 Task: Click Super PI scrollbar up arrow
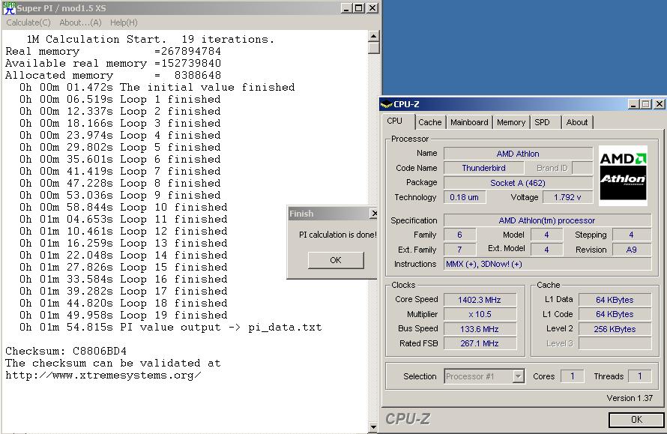click(373, 36)
